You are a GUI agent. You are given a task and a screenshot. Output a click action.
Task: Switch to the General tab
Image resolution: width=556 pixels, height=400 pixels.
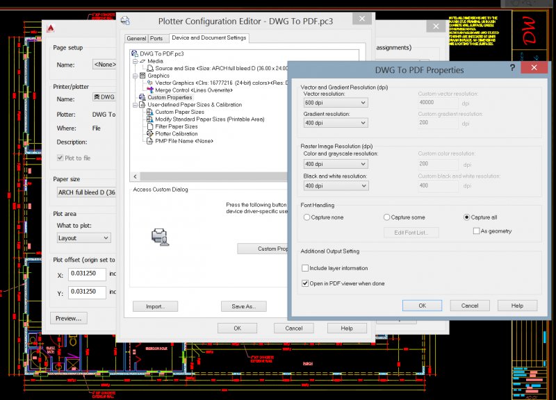(136, 38)
